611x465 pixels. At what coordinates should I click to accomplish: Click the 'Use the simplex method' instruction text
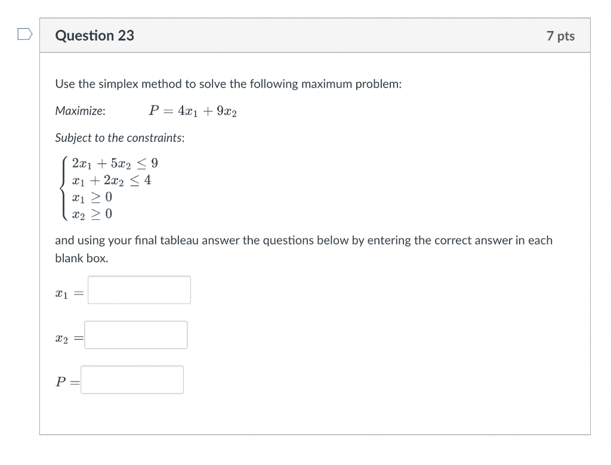pos(228,84)
